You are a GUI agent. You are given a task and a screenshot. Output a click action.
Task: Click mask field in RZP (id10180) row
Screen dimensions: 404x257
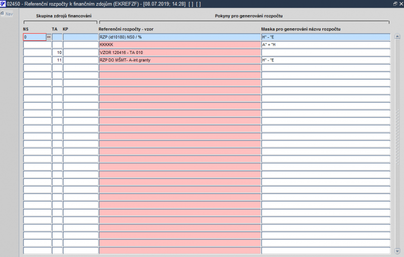[326, 37]
